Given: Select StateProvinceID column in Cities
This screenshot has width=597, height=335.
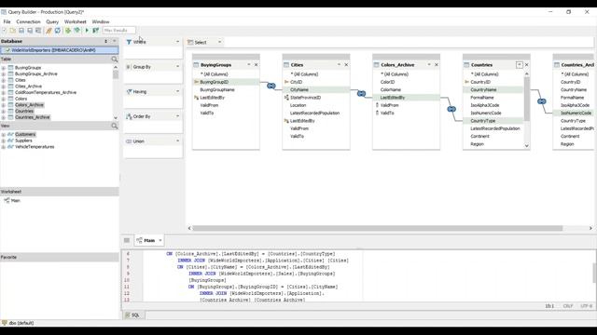Looking at the screenshot, I should (305, 98).
